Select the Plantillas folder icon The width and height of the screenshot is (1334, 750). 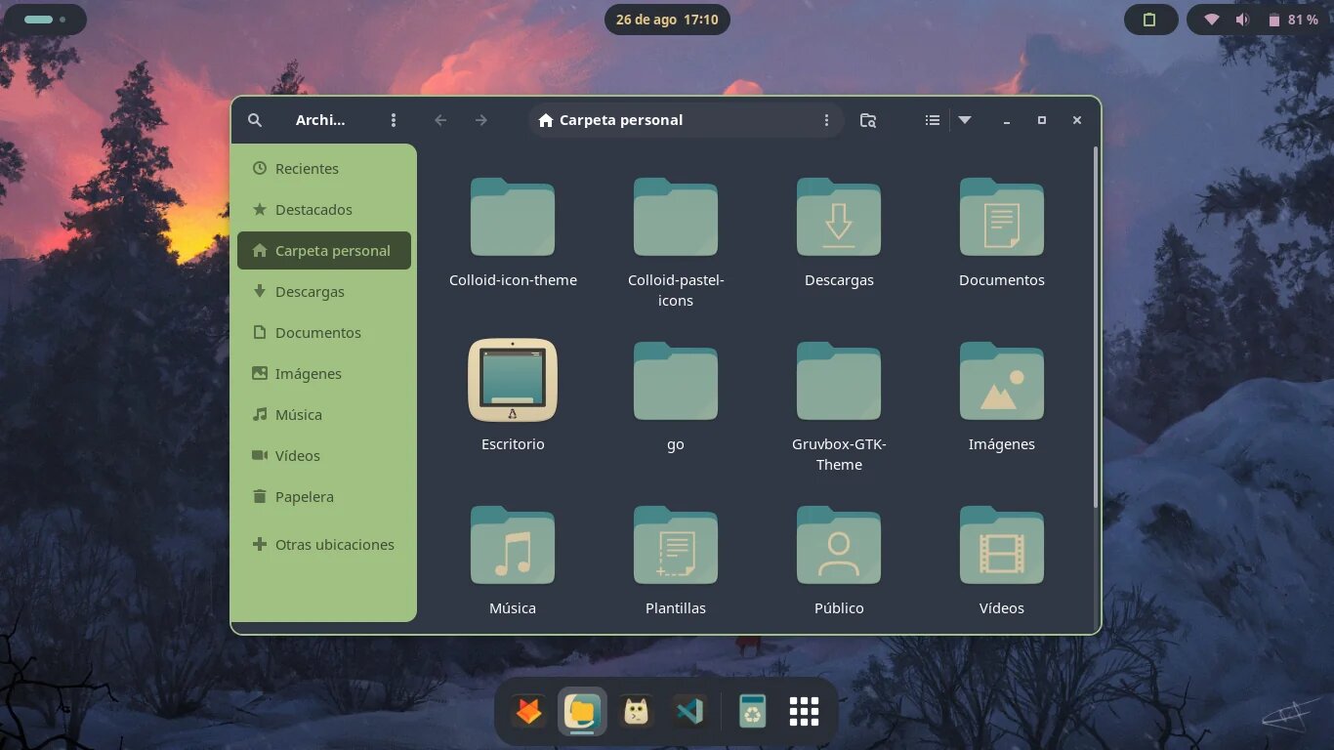click(676, 545)
